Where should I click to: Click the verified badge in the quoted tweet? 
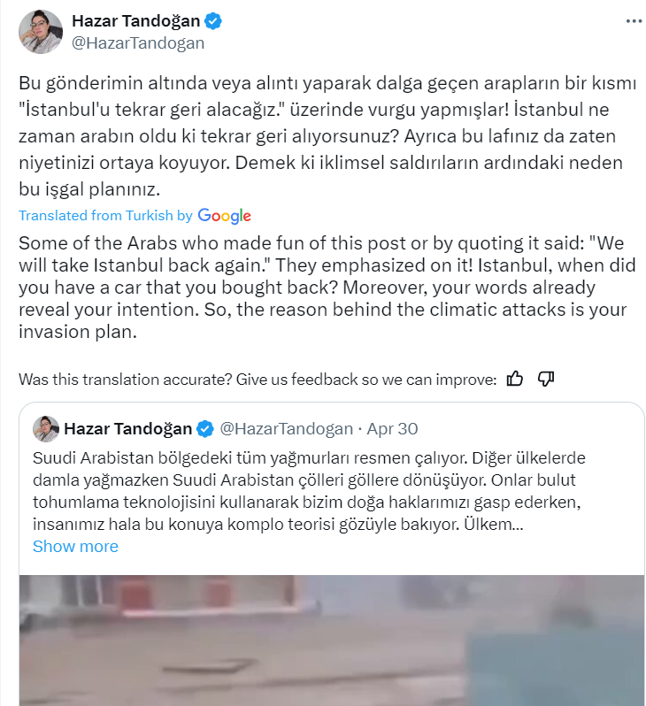click(205, 428)
